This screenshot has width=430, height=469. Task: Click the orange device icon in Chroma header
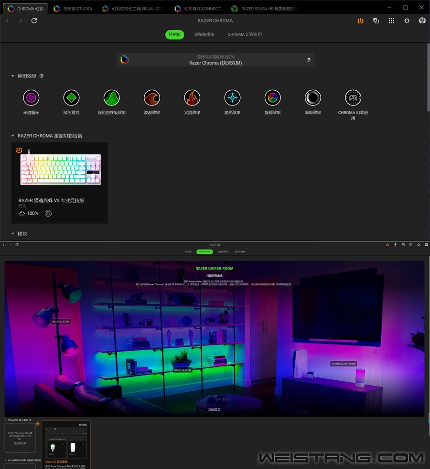[x=361, y=21]
